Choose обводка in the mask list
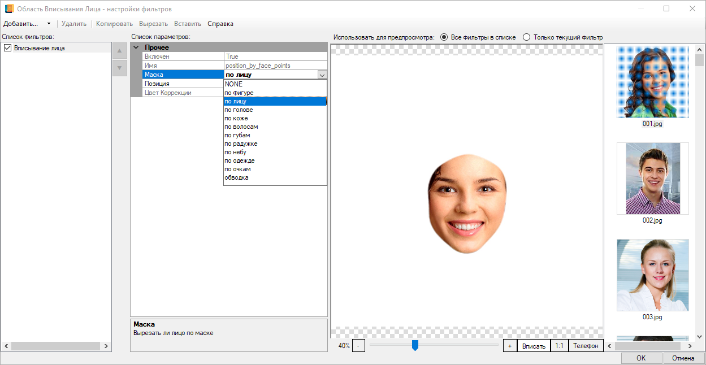The image size is (706, 365). [275, 177]
